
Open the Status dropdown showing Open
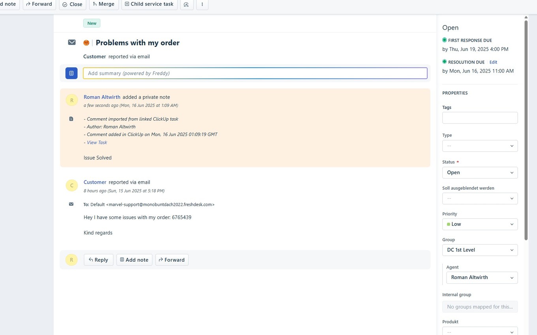[480, 172]
